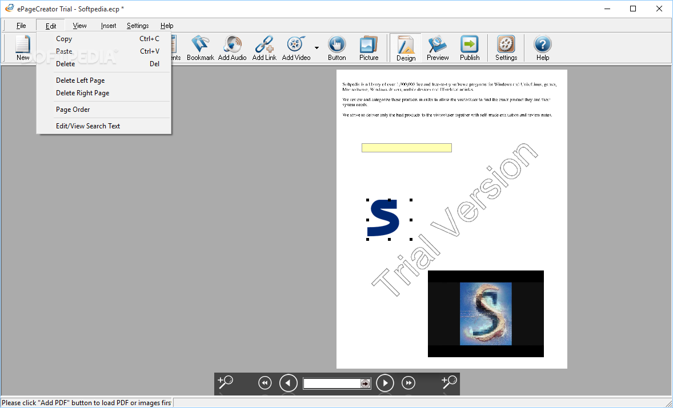Image resolution: width=673 pixels, height=408 pixels.
Task: Choose Edit/View Search Text entry
Action: 104,126
